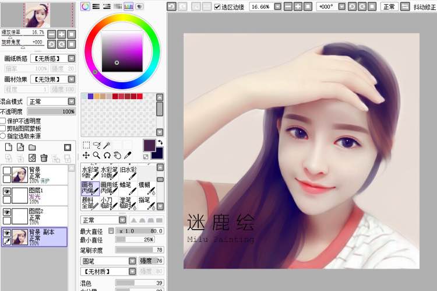The image size is (437, 291).
Task: Toggle the 选区边缘 checkbox
Action: click(217, 7)
